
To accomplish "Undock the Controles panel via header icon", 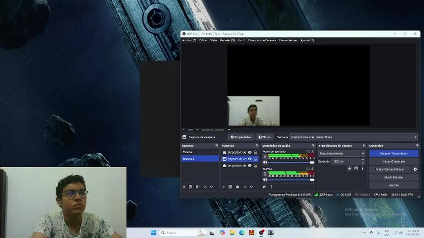I will (417, 146).
